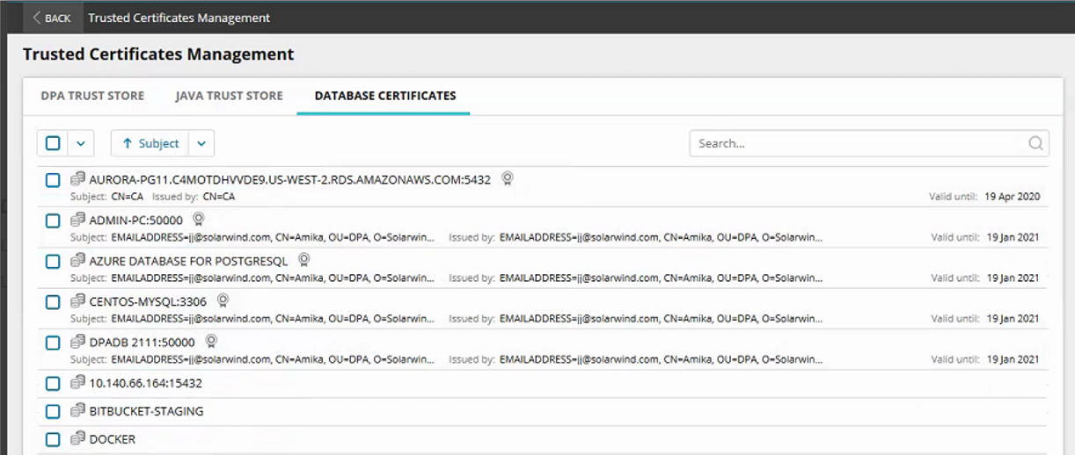Click the AURORA row Issued by CN=CA value
The image size is (1075, 455).
pos(219,197)
